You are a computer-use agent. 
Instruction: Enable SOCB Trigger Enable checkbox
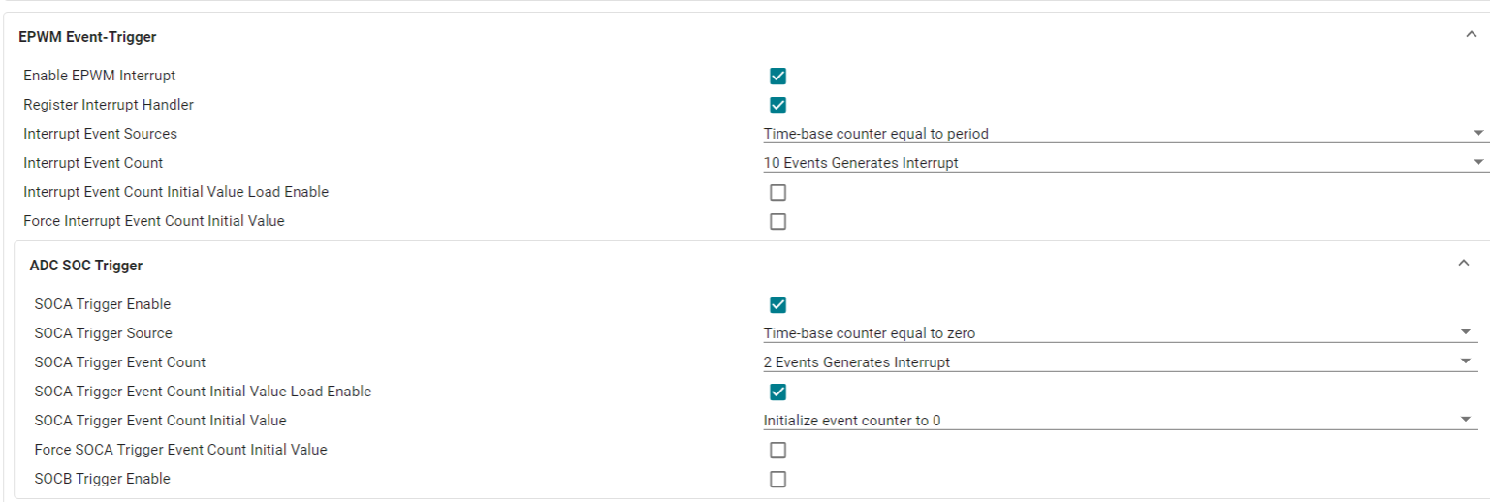coord(777,479)
